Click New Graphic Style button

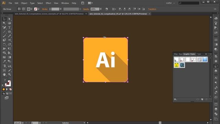click(x=202, y=100)
